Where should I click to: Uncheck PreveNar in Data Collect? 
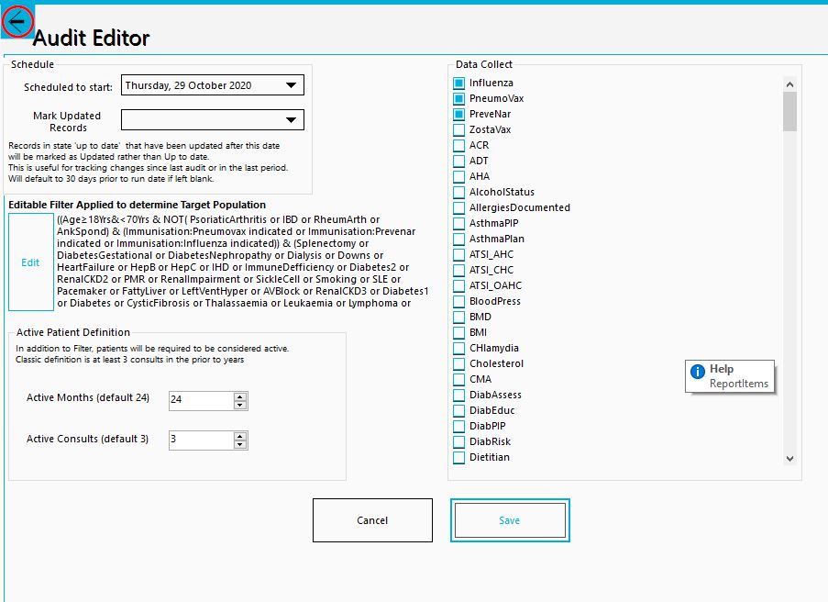click(459, 114)
